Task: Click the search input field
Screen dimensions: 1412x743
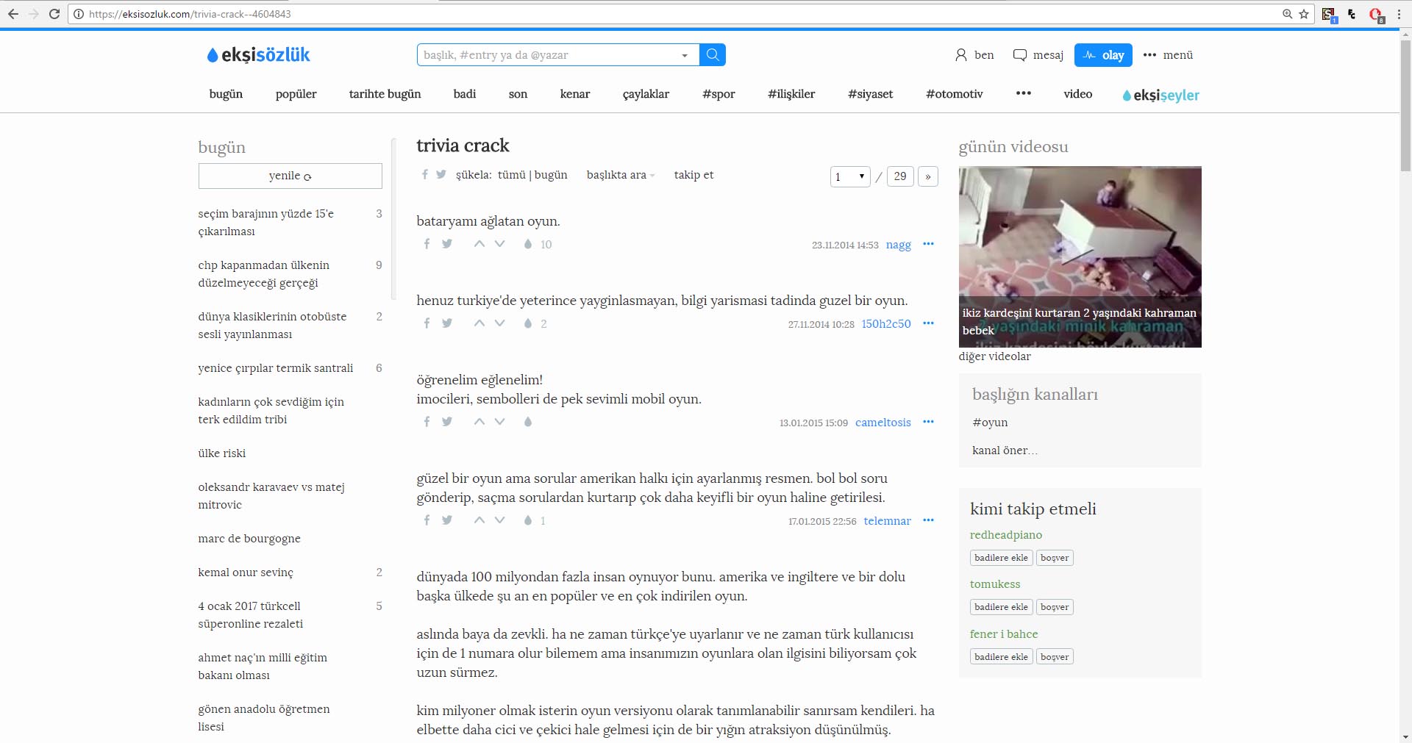Action: (548, 55)
